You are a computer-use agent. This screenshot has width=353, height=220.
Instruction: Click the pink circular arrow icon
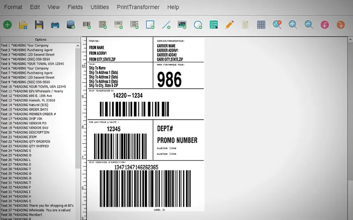tap(325, 25)
